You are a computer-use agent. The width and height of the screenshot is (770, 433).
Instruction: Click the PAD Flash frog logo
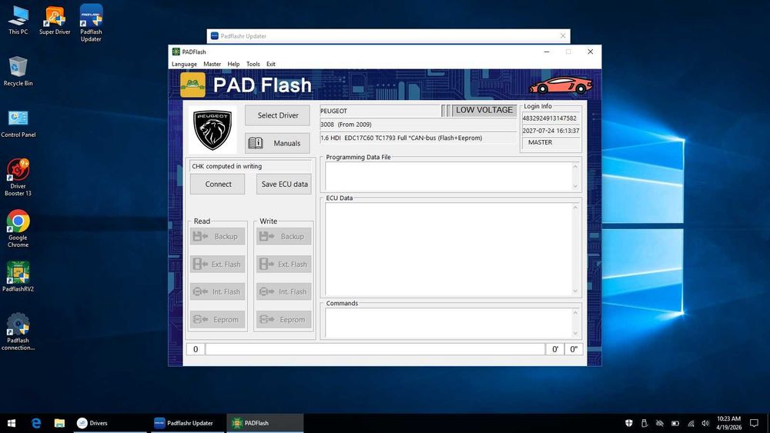click(x=192, y=85)
